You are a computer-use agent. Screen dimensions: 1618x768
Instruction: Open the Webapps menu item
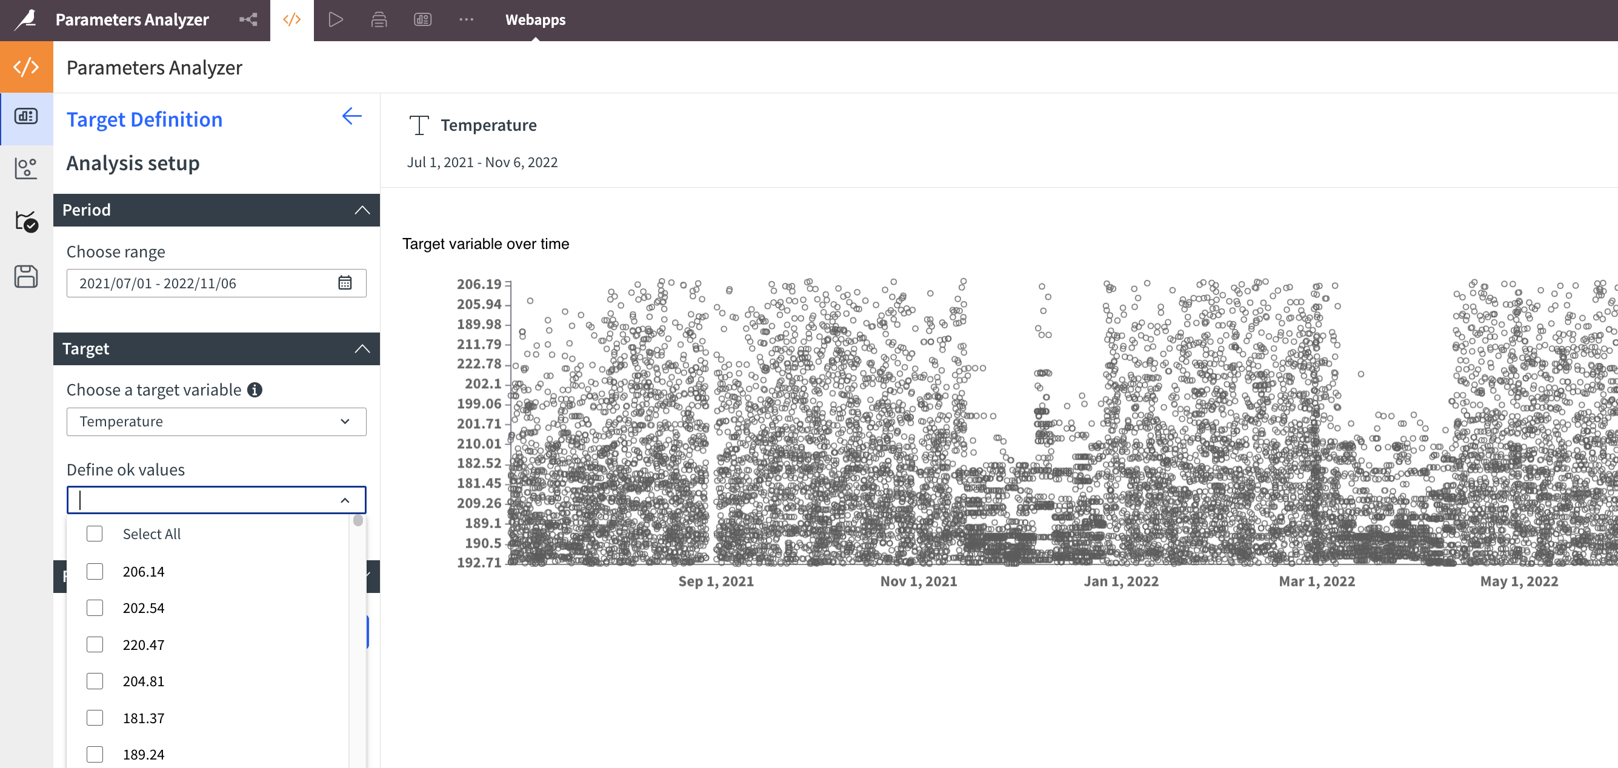[535, 19]
